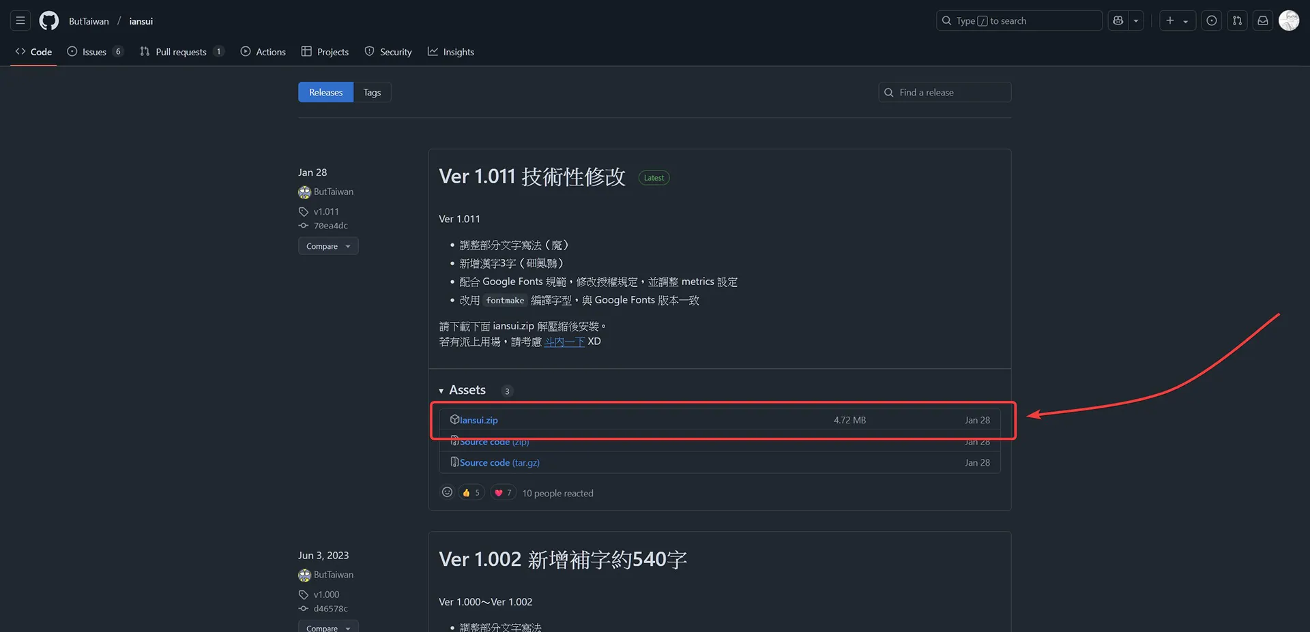Switch to the Projects tab
This screenshot has width=1310, height=632.
(325, 52)
